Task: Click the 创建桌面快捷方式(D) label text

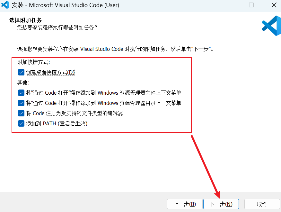Action: [x=50, y=72]
